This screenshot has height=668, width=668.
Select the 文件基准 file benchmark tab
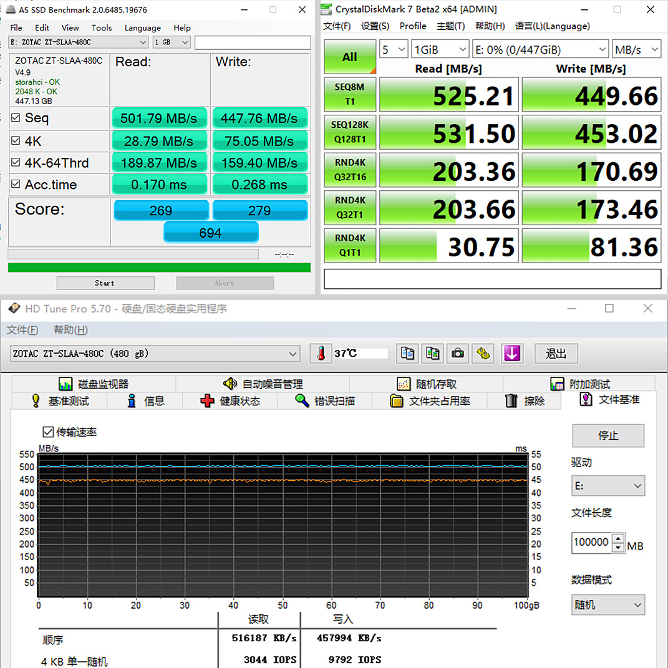click(609, 400)
